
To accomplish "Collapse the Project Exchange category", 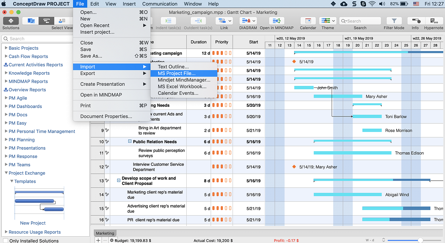I will [x=6, y=173].
